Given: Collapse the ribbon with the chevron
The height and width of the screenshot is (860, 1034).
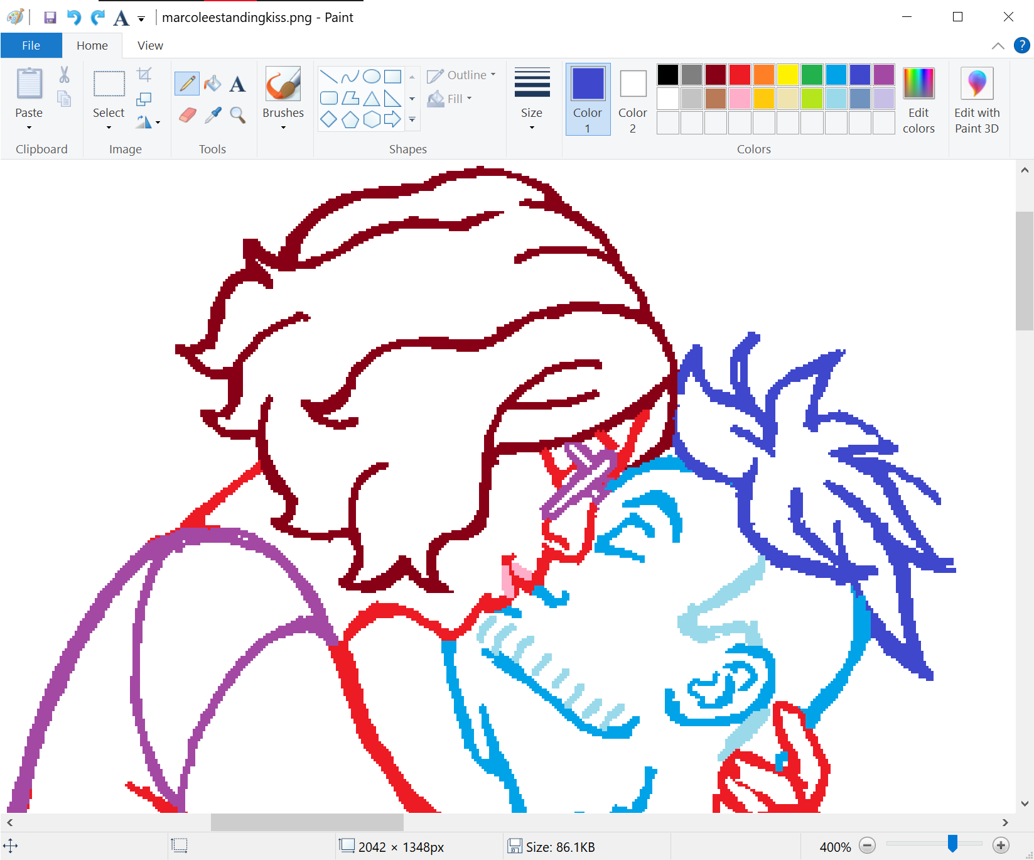Looking at the screenshot, I should [x=998, y=46].
